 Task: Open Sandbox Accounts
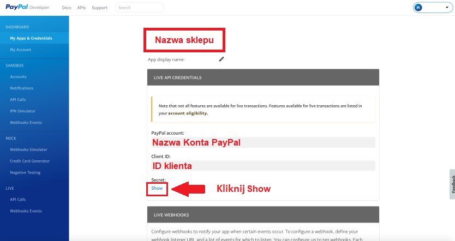tap(19, 77)
